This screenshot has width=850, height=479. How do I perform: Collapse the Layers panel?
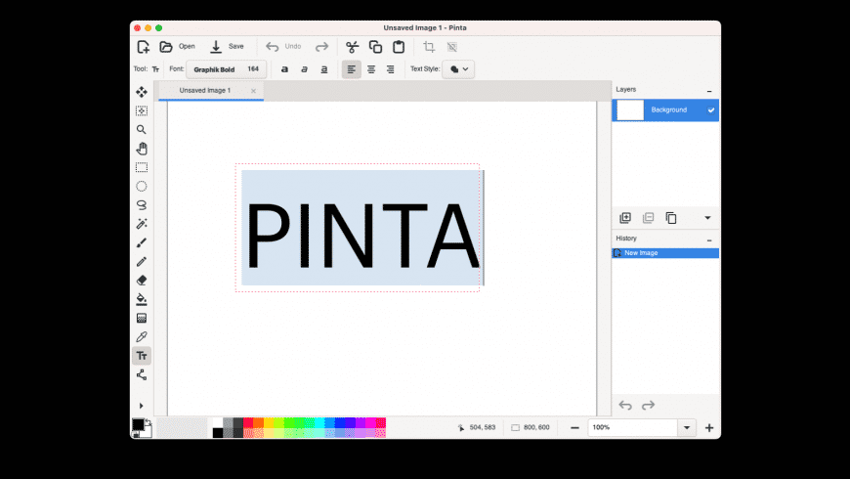pyautogui.click(x=709, y=90)
